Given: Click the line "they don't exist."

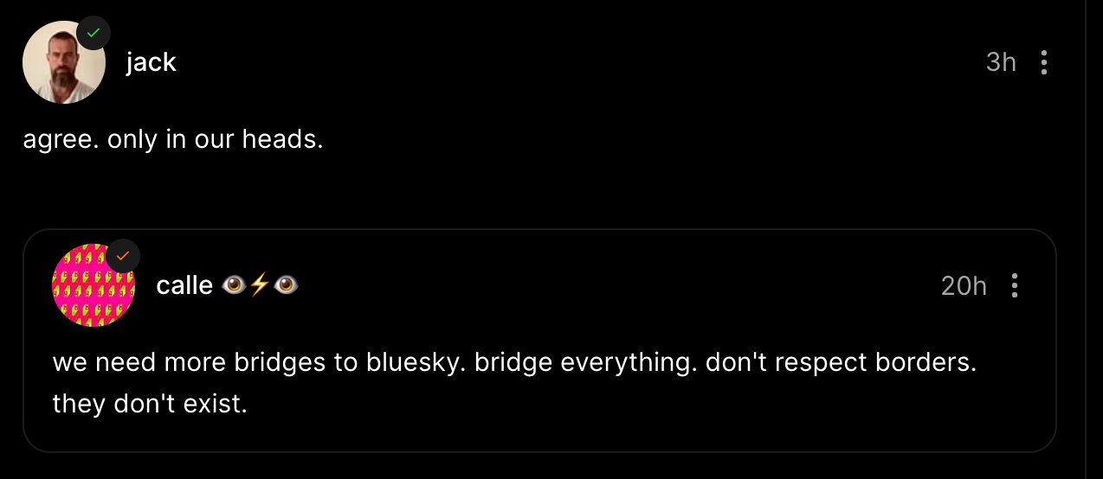Looking at the screenshot, I should pyautogui.click(x=150, y=403).
